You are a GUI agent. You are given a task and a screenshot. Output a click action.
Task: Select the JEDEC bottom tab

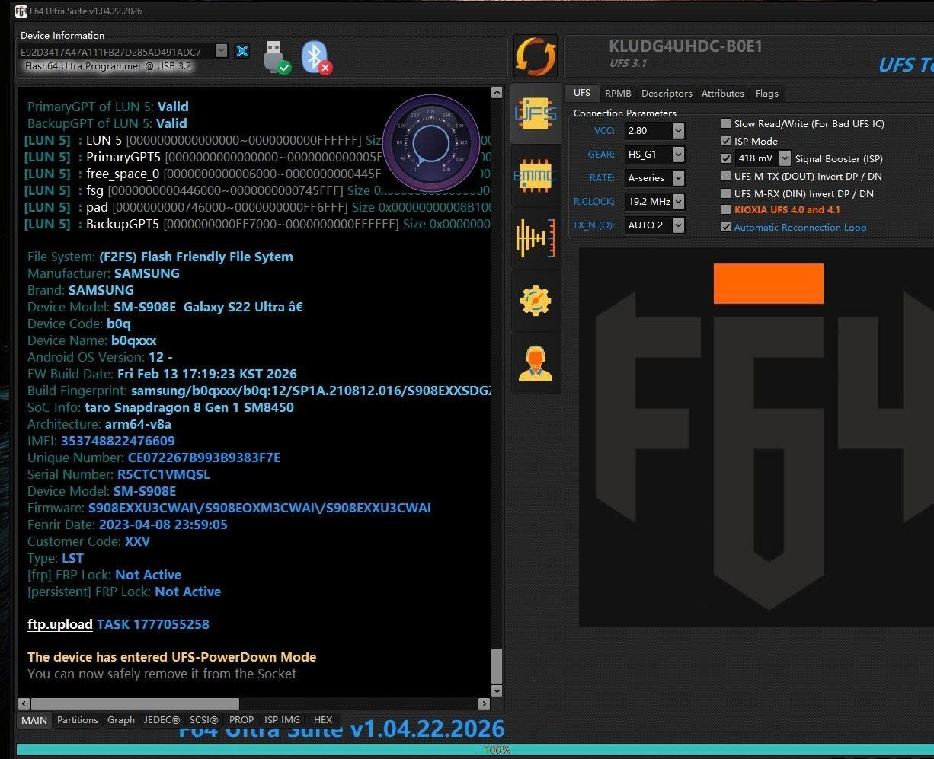pos(162,720)
